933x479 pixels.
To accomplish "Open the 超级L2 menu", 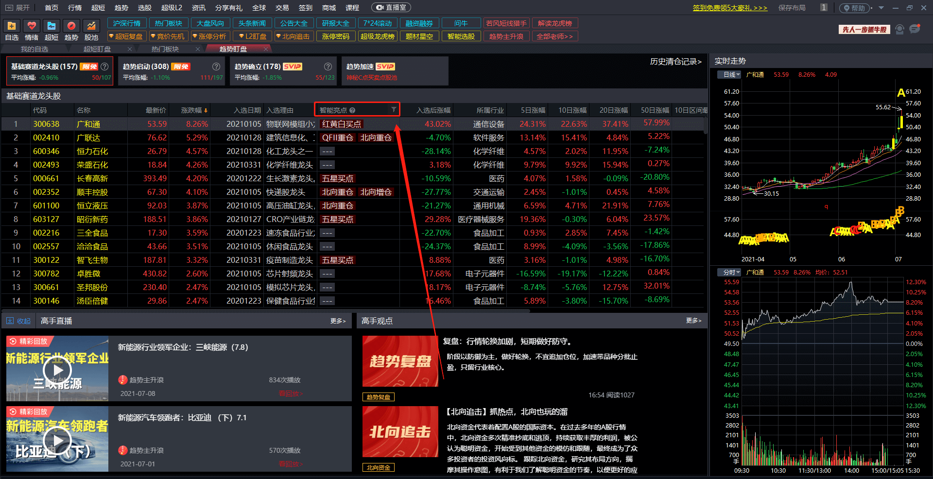I will pos(172,8).
